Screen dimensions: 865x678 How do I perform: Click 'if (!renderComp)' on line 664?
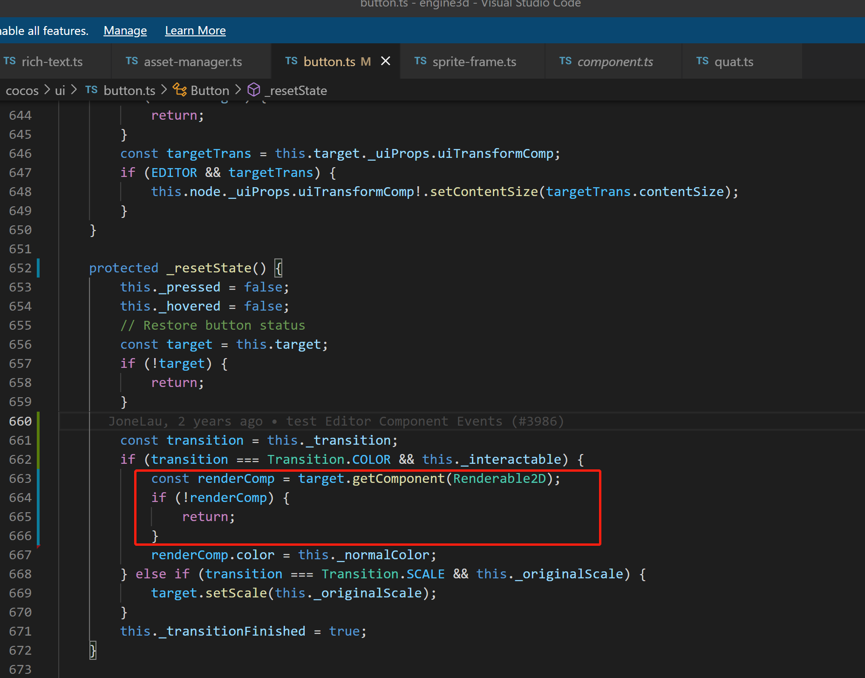(213, 498)
